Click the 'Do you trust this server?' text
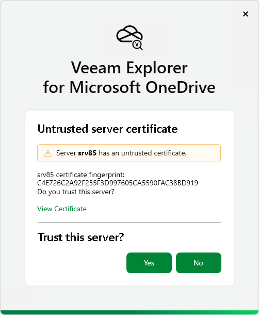259x315 pixels. click(76, 192)
